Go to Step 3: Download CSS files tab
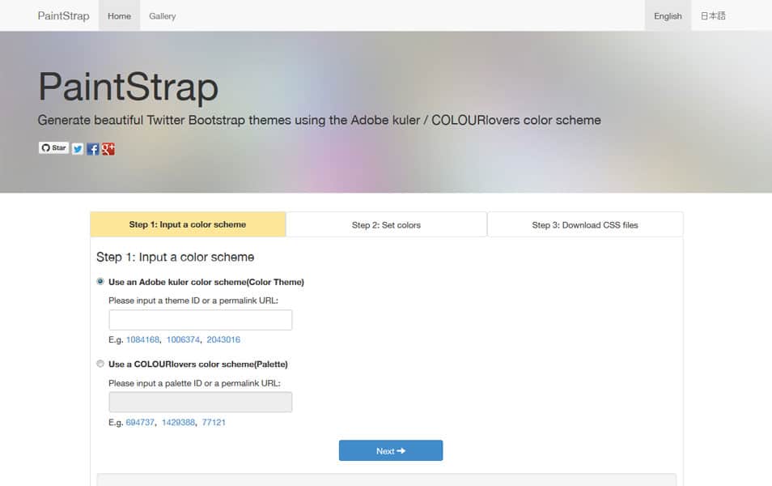This screenshot has width=772, height=486. click(584, 225)
